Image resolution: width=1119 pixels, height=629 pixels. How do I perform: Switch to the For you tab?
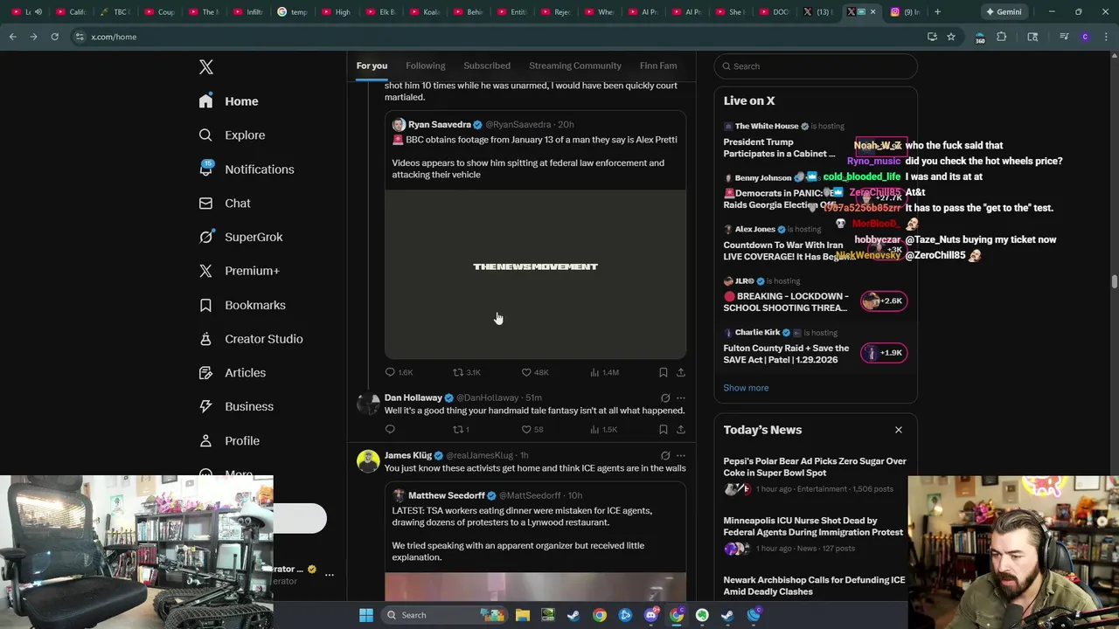coord(372,66)
